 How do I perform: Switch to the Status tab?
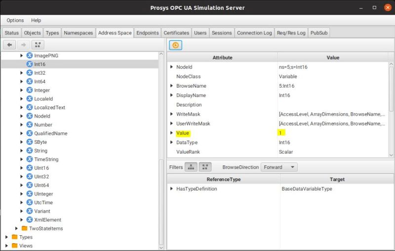point(11,33)
